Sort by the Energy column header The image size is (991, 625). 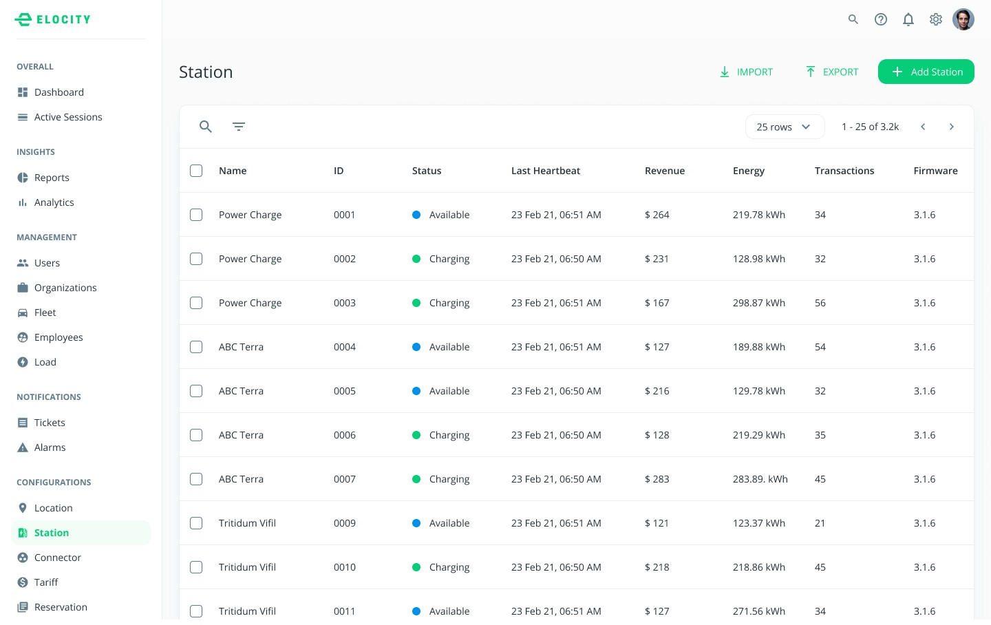pos(749,171)
